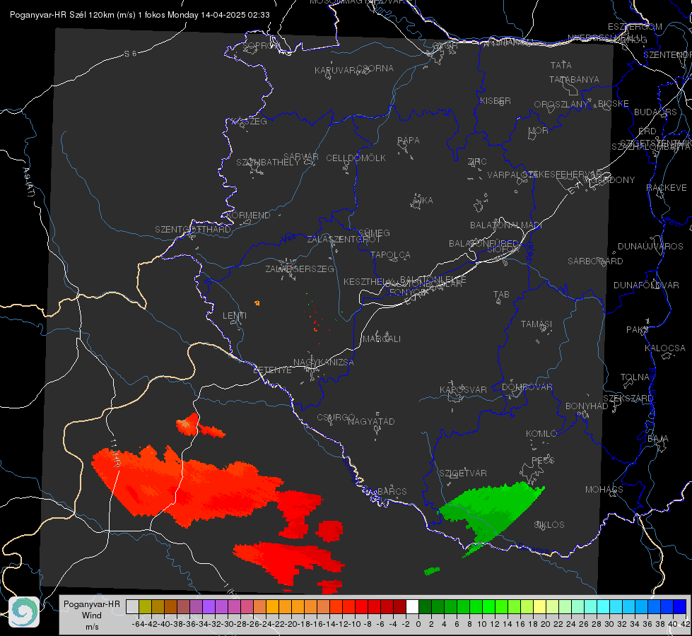This screenshot has height=636, width=692.
Task: Click the swirl logo icon beside the legend
Action: tap(24, 612)
